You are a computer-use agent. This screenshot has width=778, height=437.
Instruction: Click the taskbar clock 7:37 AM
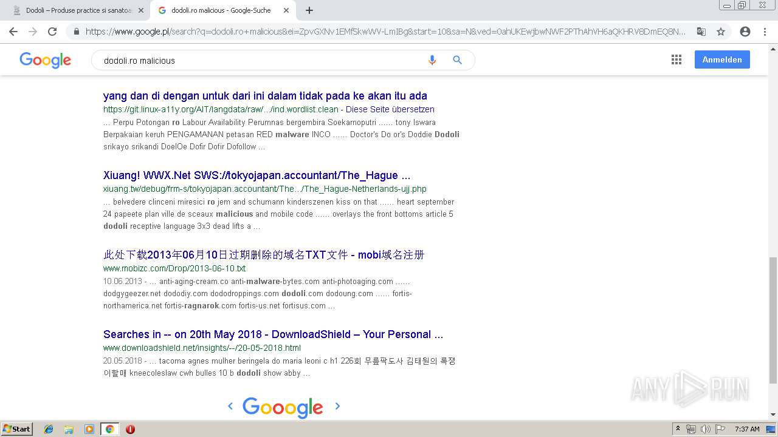click(x=747, y=429)
